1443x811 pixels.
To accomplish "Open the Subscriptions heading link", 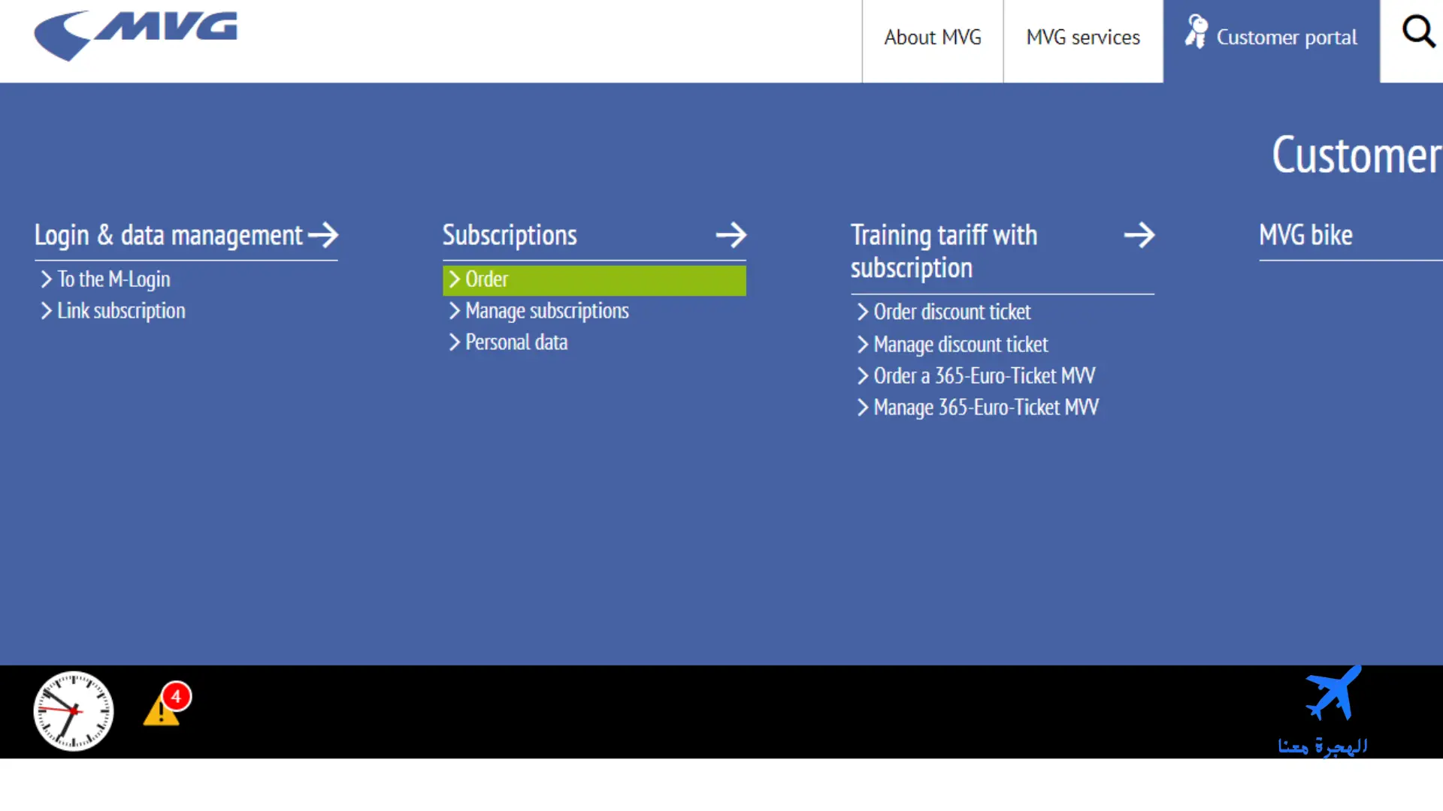I will pyautogui.click(x=510, y=235).
